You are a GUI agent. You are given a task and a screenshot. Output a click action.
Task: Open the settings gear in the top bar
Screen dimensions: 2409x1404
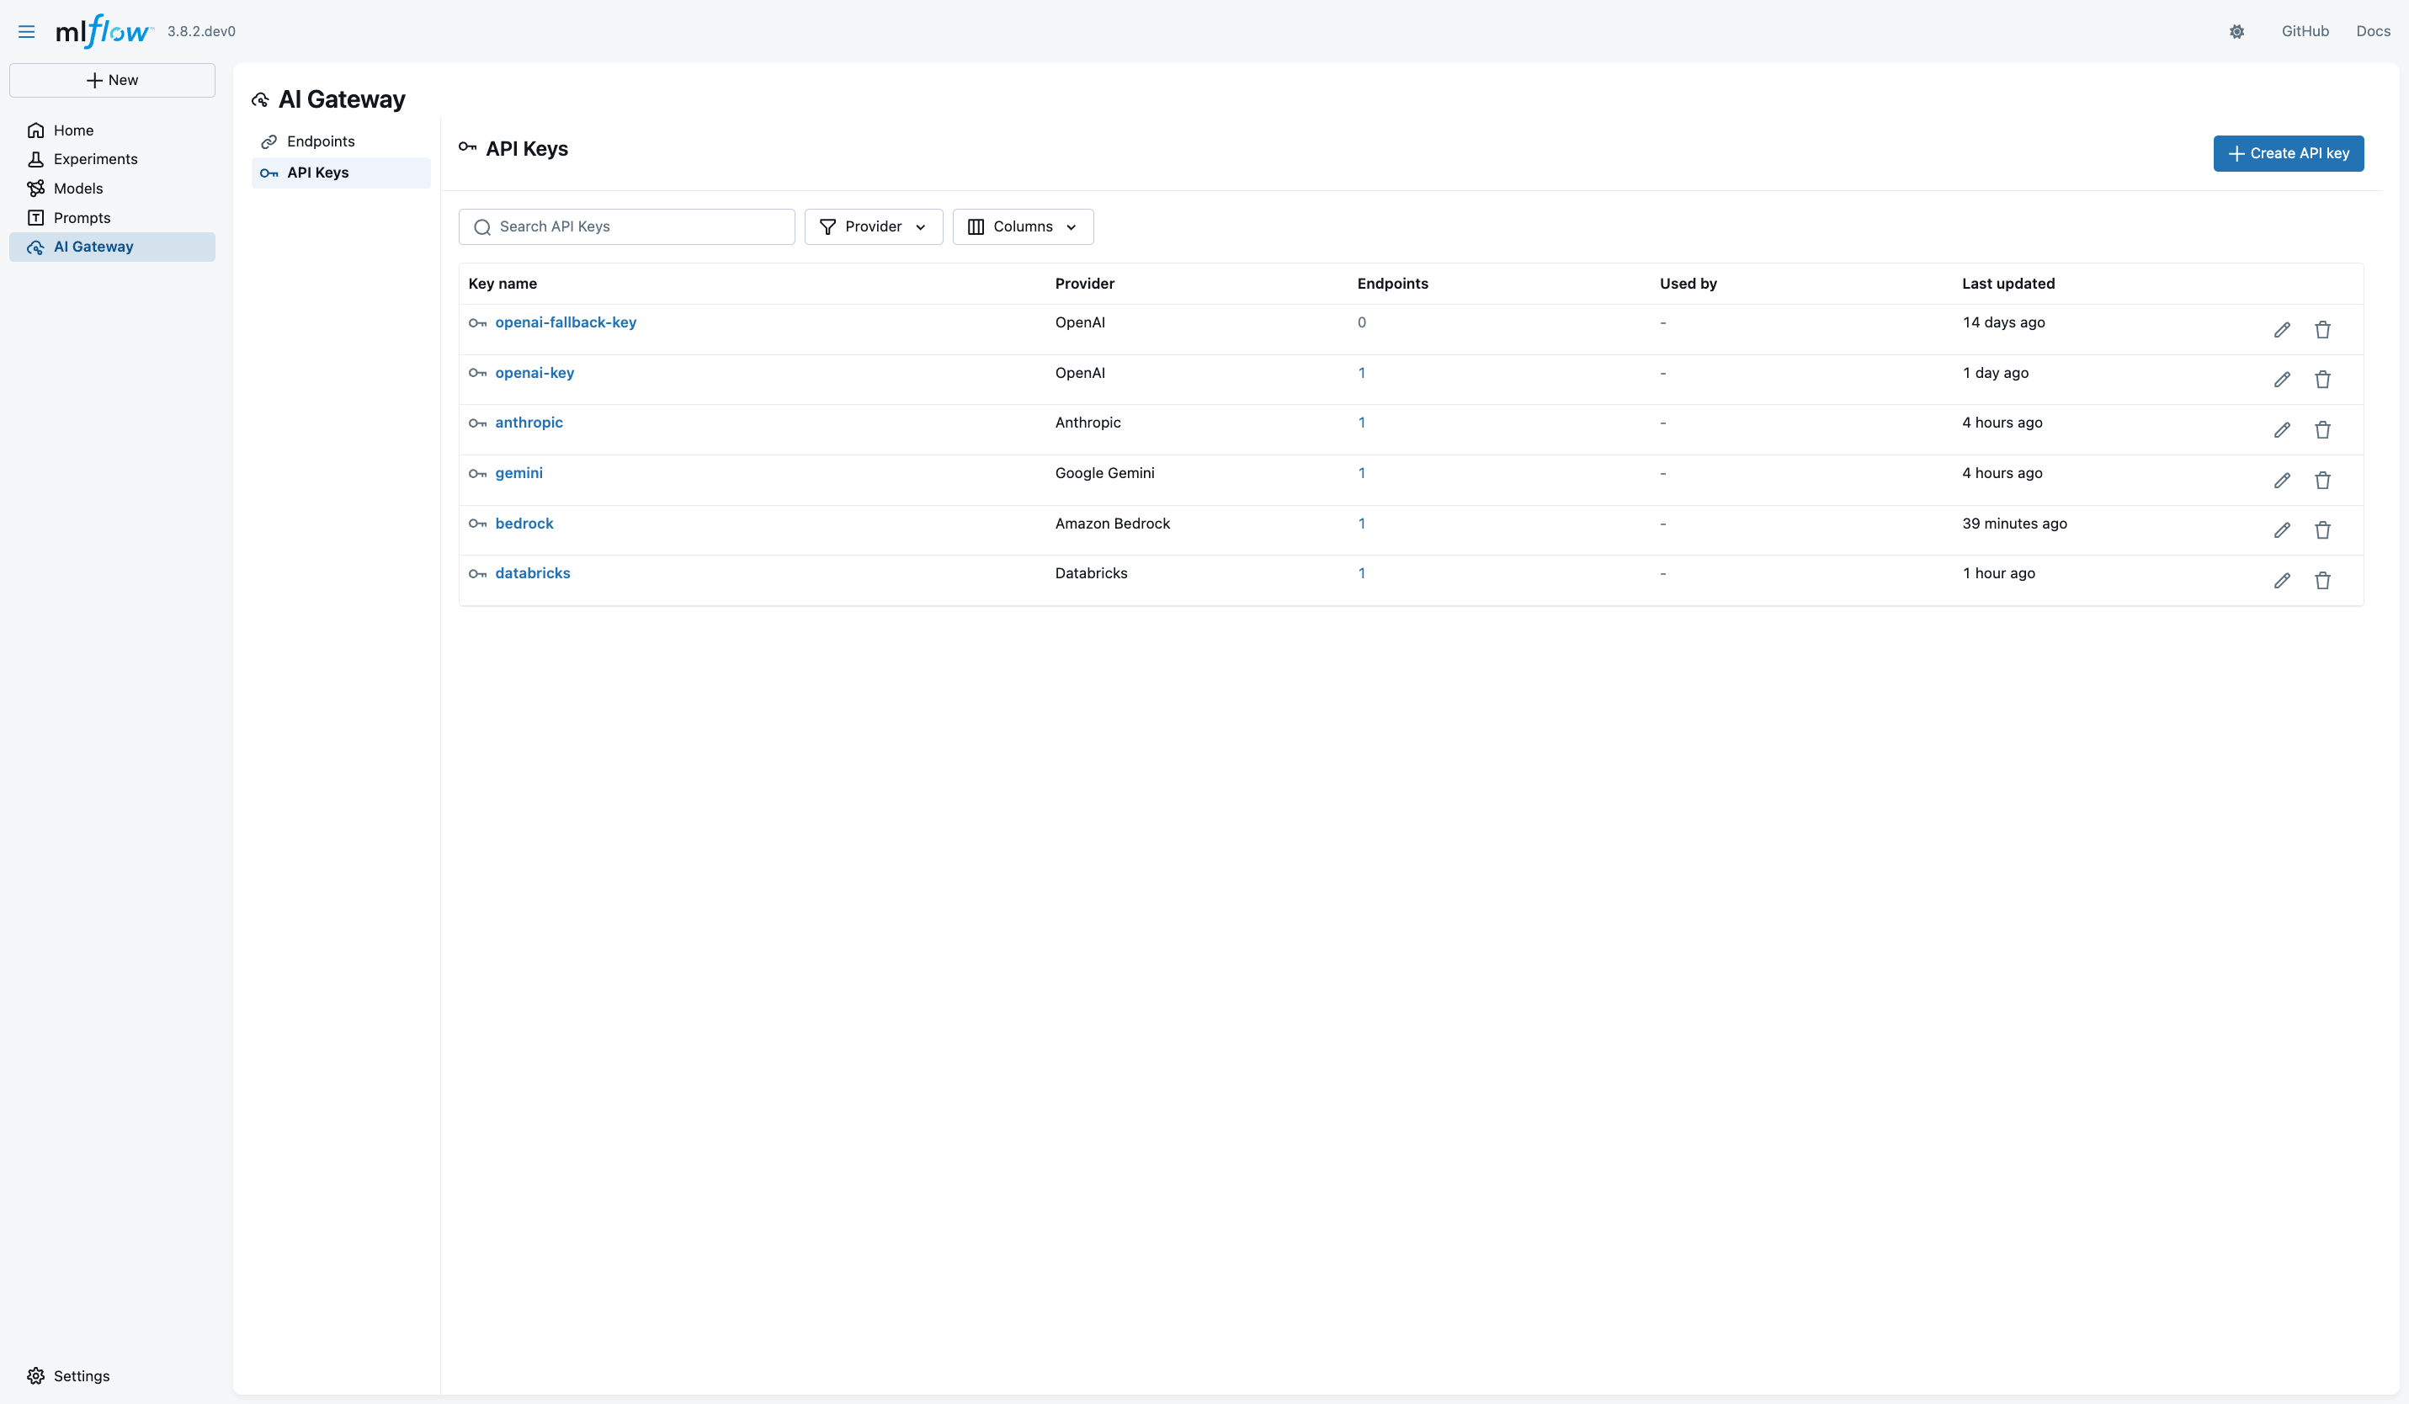[2237, 31]
